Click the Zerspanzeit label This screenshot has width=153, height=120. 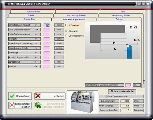tap(24, 62)
